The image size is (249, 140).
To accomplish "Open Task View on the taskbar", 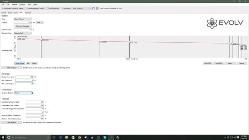I will point(54,137).
